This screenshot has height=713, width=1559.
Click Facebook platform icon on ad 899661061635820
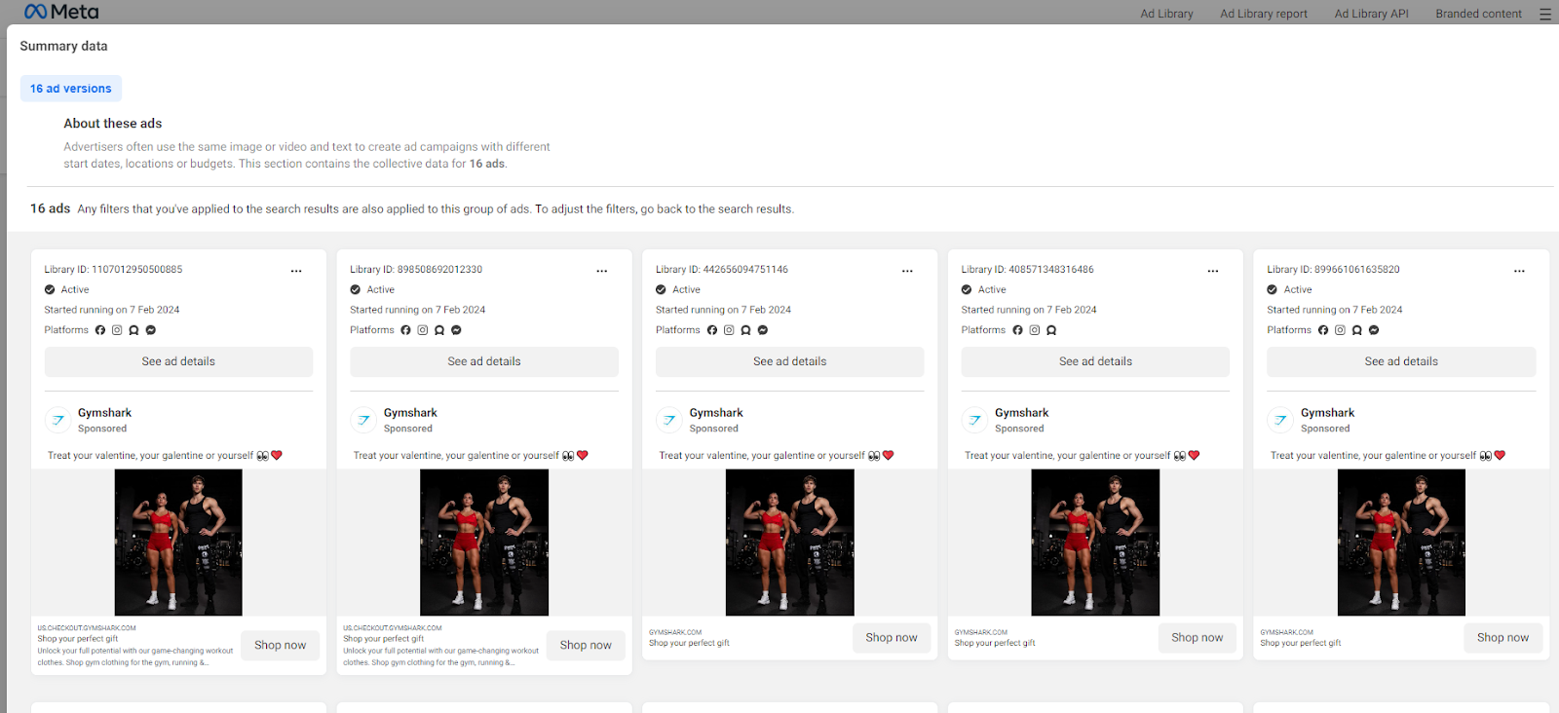[1323, 330]
